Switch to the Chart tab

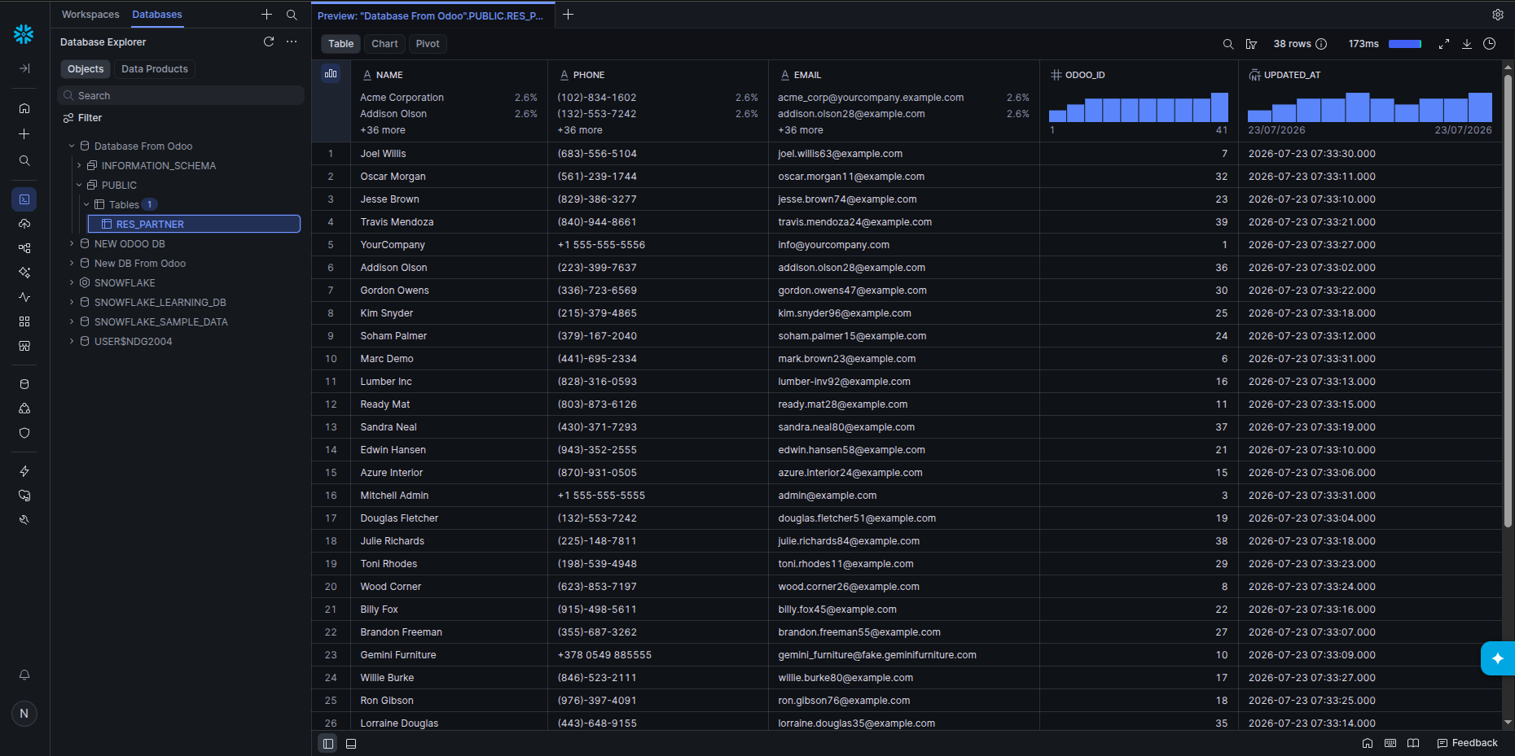click(x=384, y=44)
